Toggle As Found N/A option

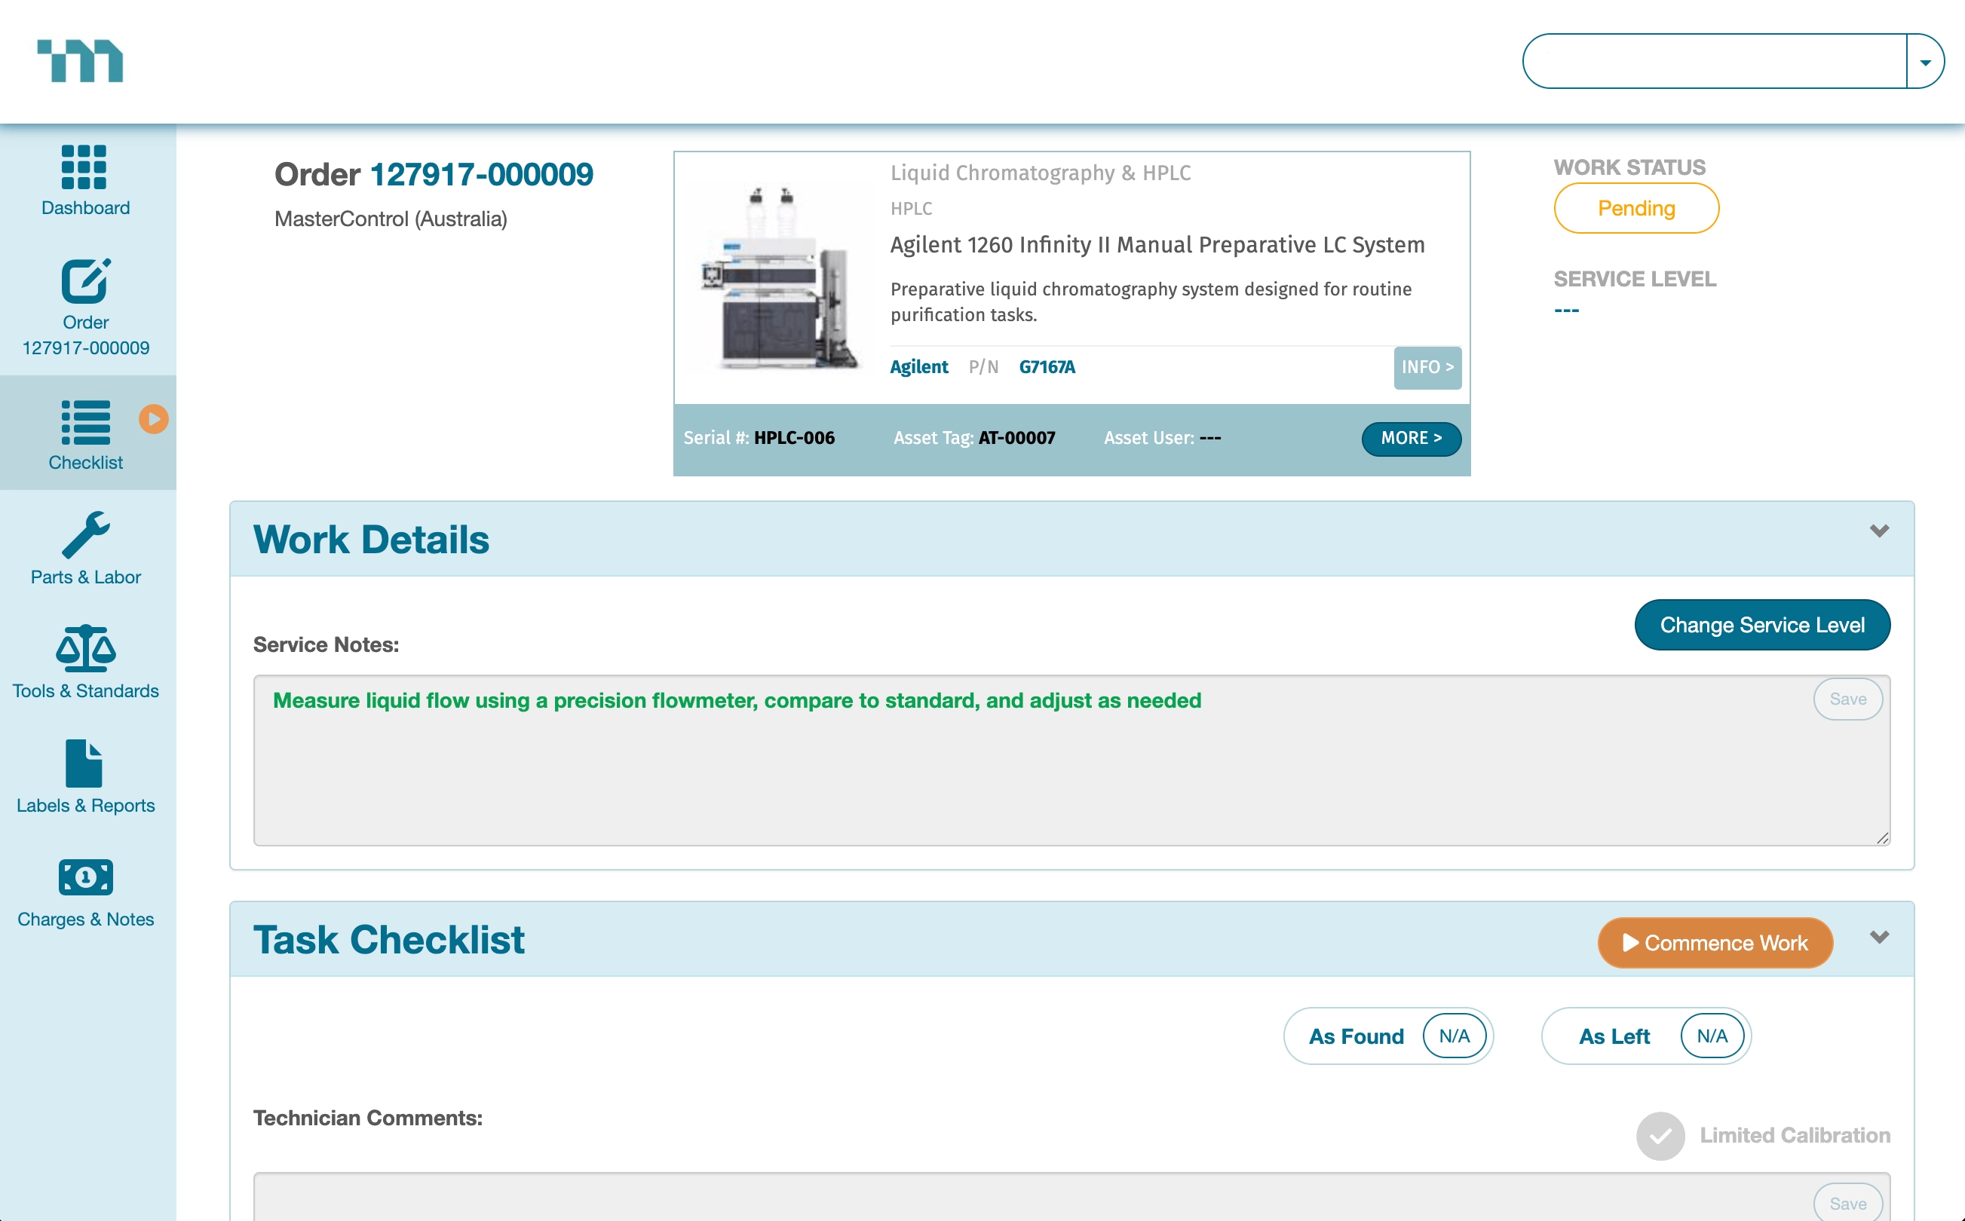coord(1454,1036)
